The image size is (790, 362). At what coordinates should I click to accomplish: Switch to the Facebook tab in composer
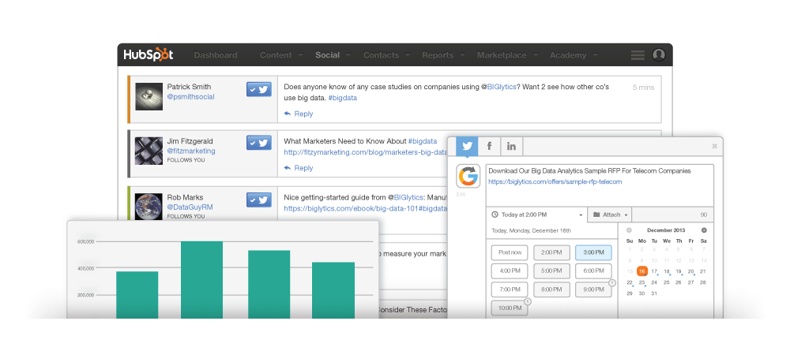[x=489, y=147]
